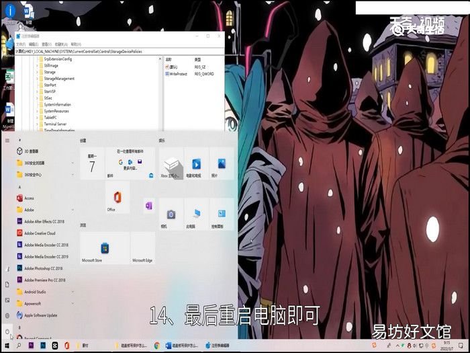
Task: Click registry tree scrollbar up arrow
Action: click(160, 59)
